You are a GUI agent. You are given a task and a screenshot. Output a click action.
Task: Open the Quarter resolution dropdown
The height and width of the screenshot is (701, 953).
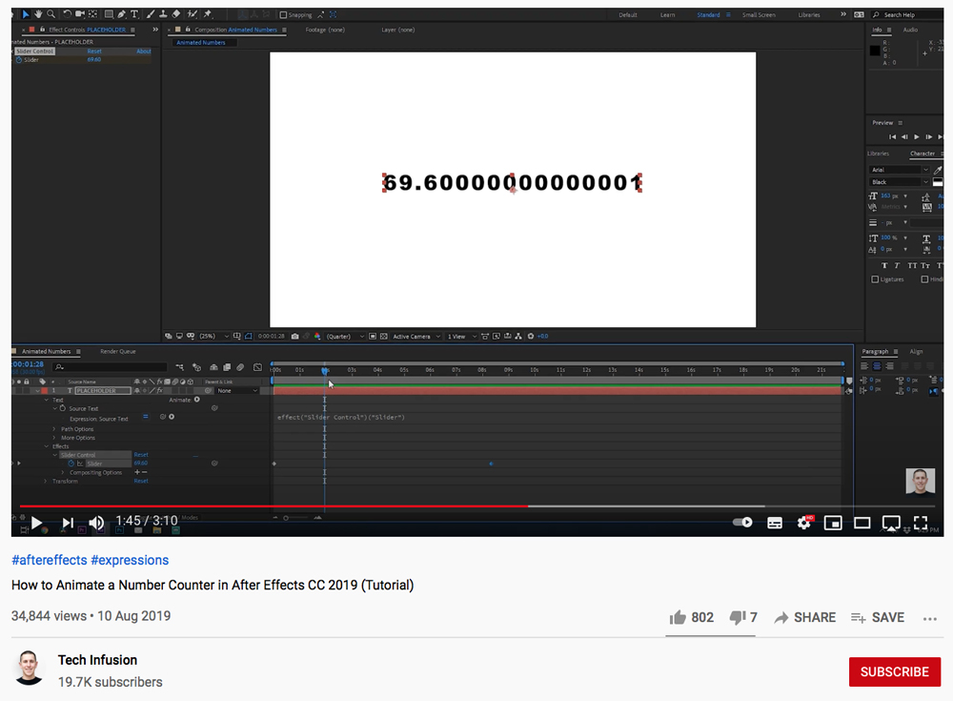(x=345, y=336)
